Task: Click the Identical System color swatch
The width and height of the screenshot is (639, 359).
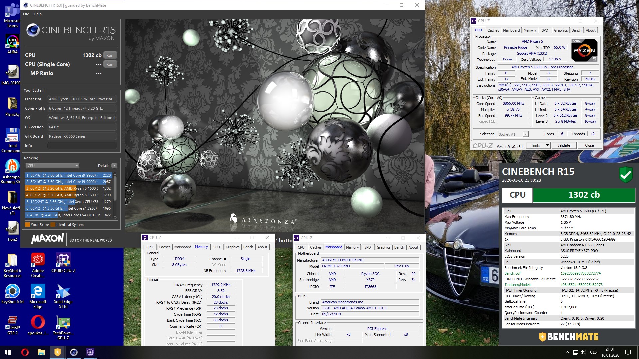Action: click(x=53, y=225)
